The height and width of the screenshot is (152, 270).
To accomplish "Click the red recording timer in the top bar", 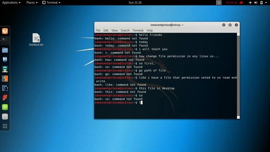I will (232, 3).
